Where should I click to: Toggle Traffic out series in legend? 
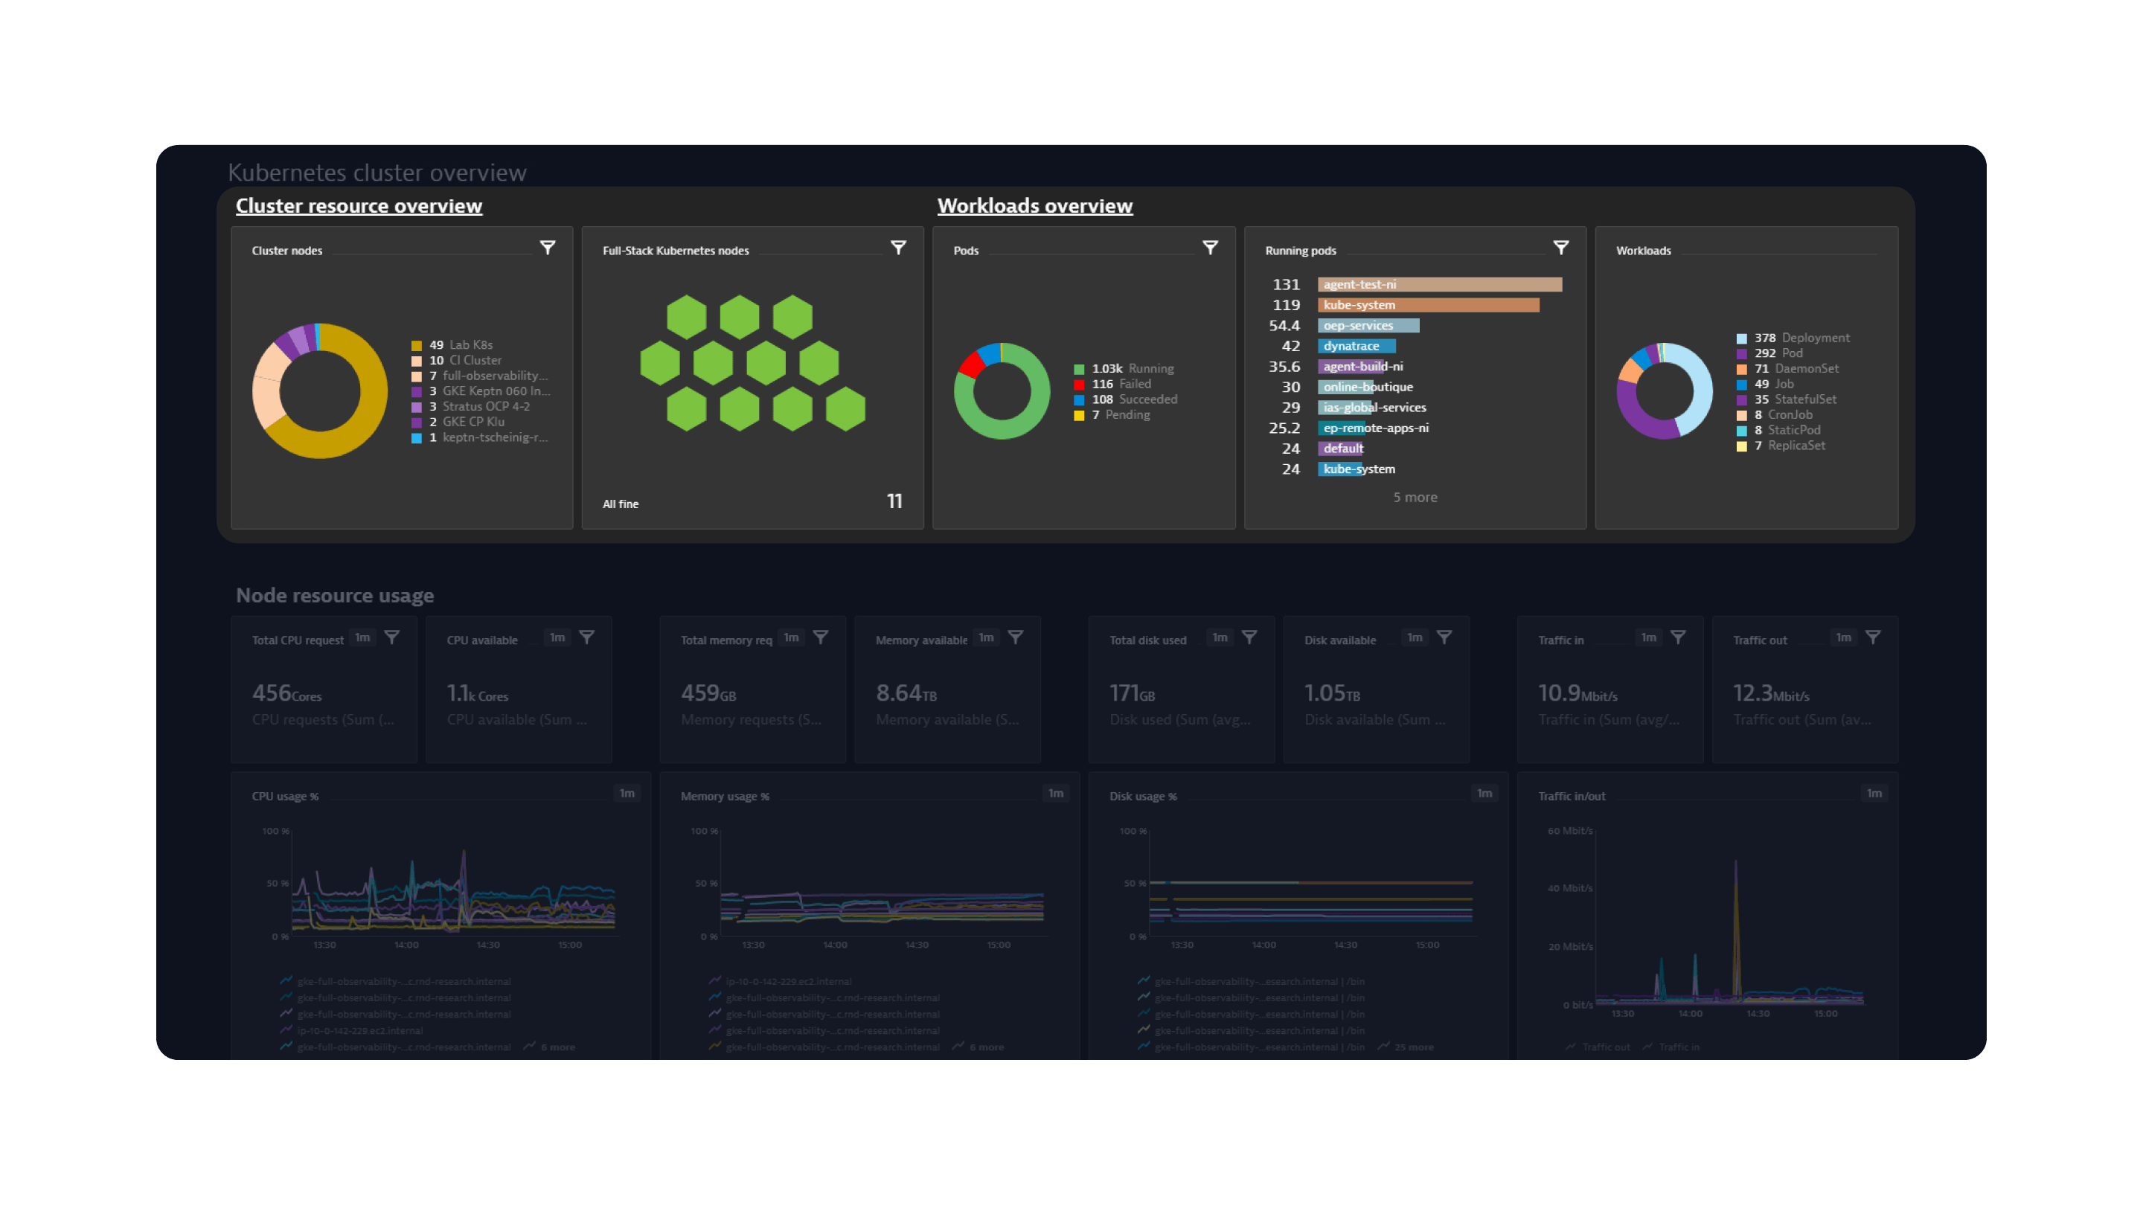click(x=1606, y=1047)
